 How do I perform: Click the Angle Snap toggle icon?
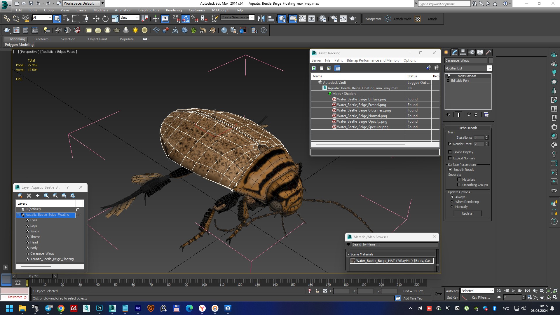point(186,19)
